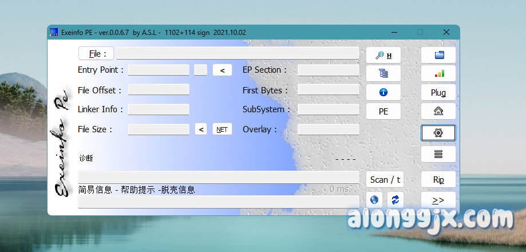Image resolution: width=526 pixels, height=252 pixels.
Task: Open the Plug plugins button
Action: (438, 93)
